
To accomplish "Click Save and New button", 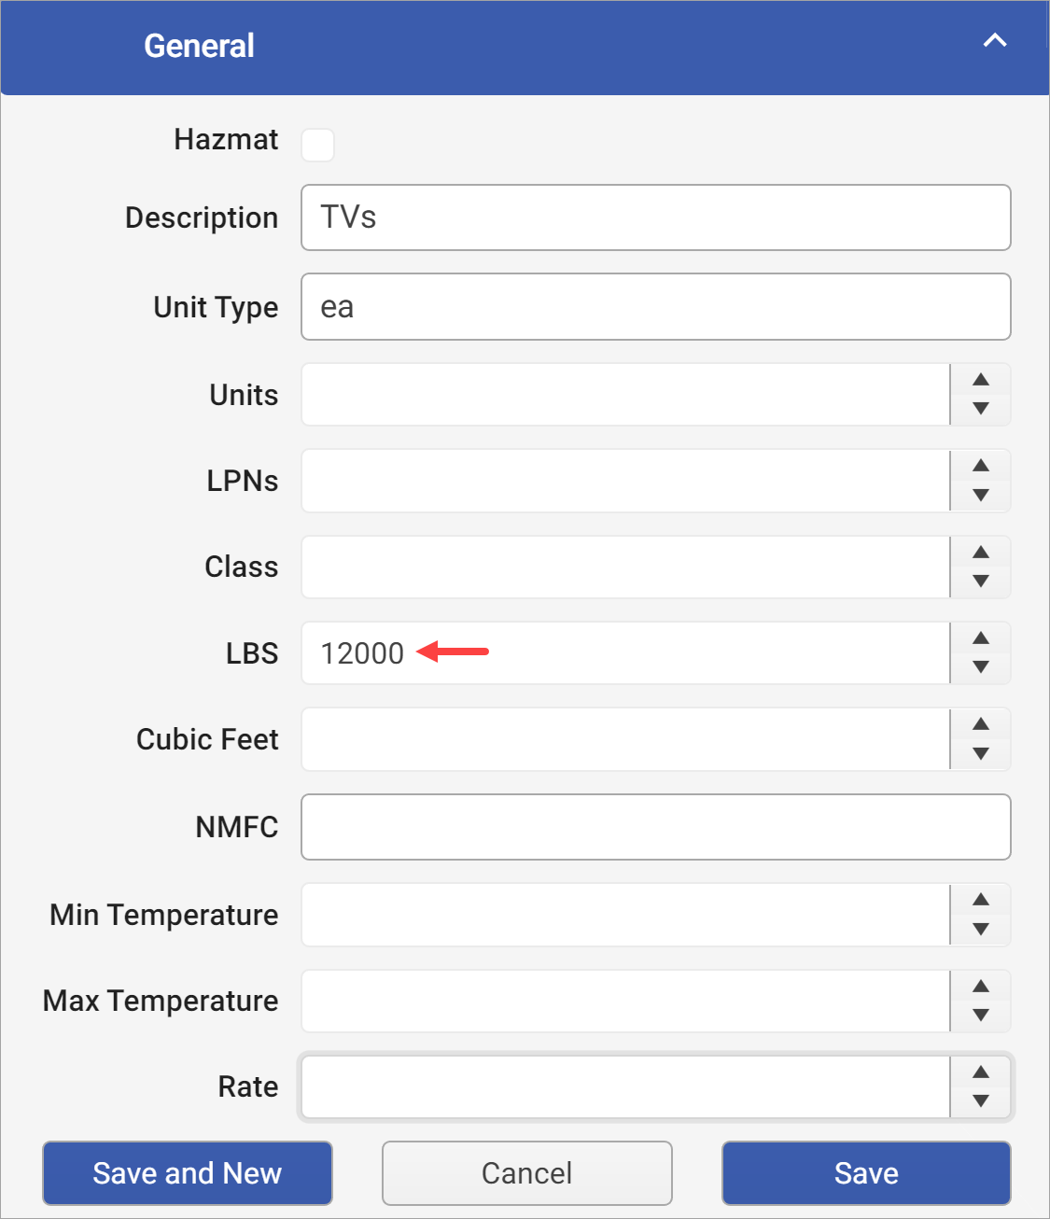I will [187, 1173].
